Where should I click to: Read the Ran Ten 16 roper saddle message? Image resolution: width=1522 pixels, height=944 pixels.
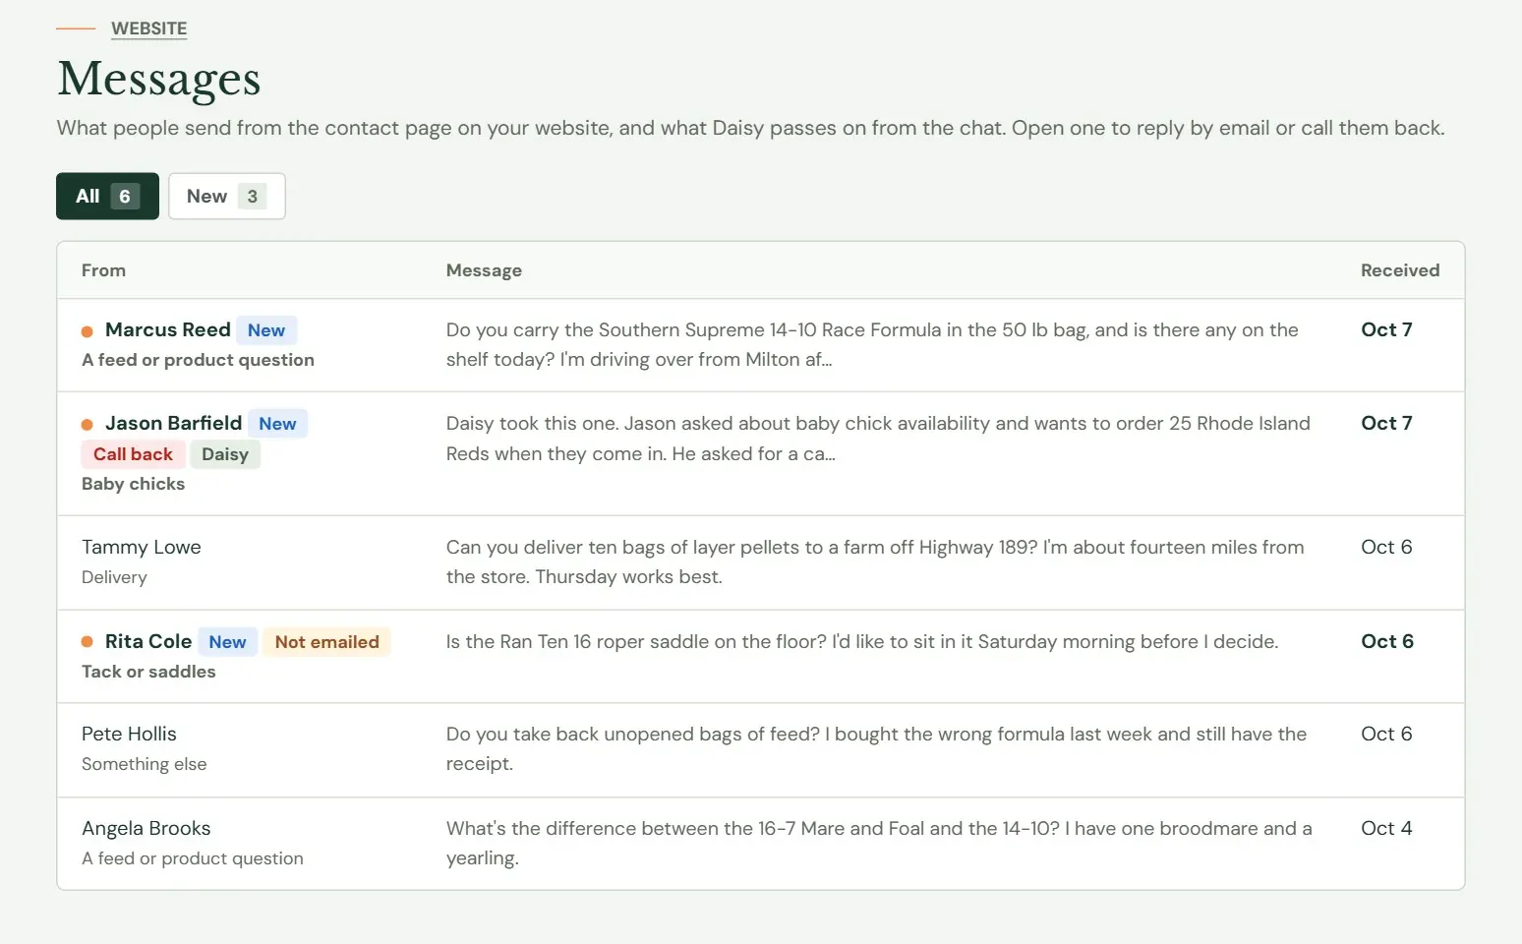point(862,641)
